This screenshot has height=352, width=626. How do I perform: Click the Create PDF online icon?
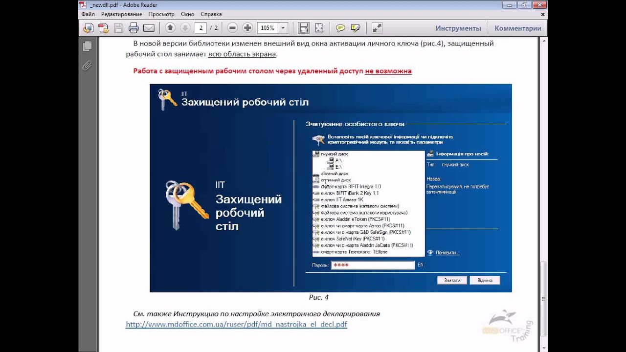[x=103, y=28]
